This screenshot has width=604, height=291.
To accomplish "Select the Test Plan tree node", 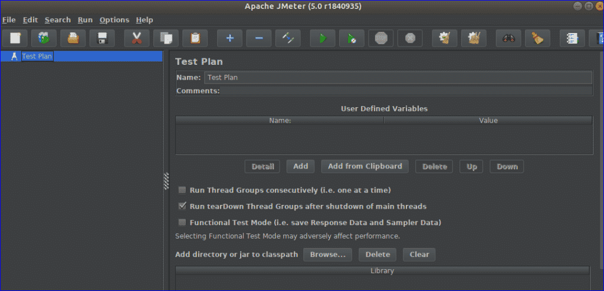I will click(37, 56).
